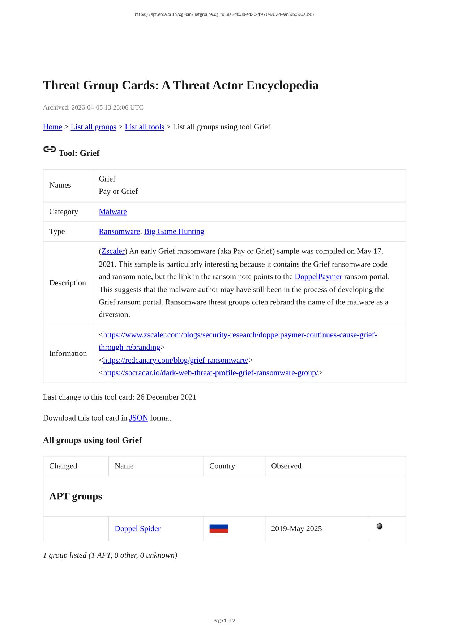
Task: Open the Doppel Spider group page
Action: coord(137,529)
